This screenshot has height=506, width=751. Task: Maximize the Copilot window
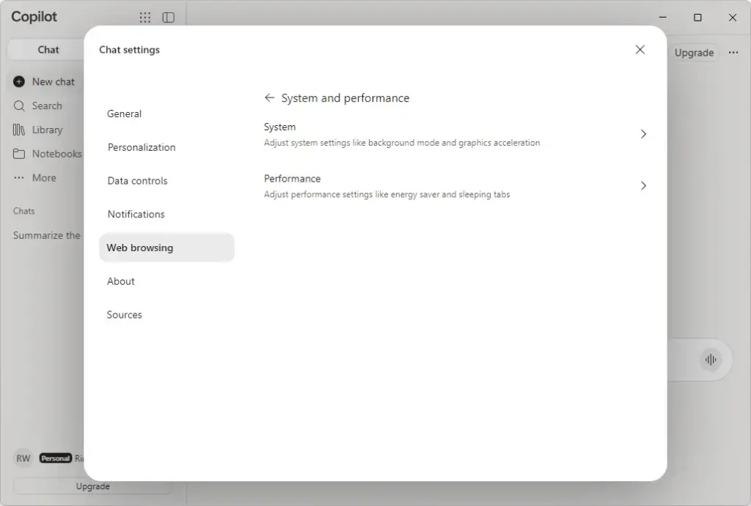coord(698,18)
